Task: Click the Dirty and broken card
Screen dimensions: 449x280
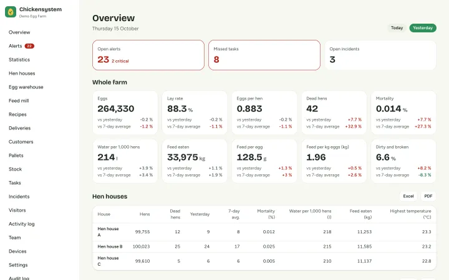Action: click(x=403, y=161)
